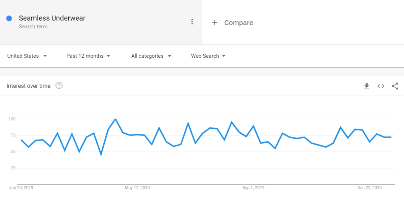Show help for Interest over time
Screen dimensions: 404x214
pos(59,86)
